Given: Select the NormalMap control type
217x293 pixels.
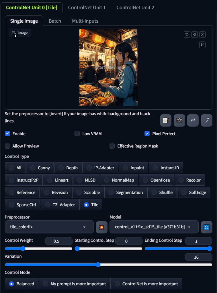Looking at the screenshot, I should tap(119, 180).
